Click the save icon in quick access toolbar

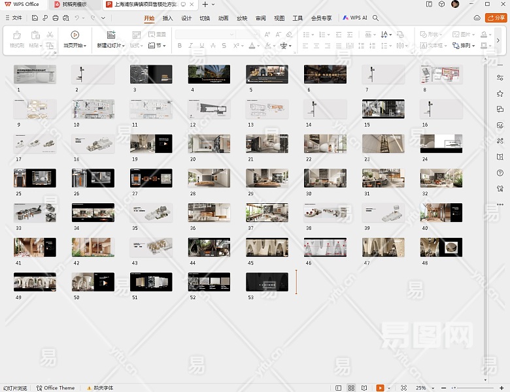35,18
